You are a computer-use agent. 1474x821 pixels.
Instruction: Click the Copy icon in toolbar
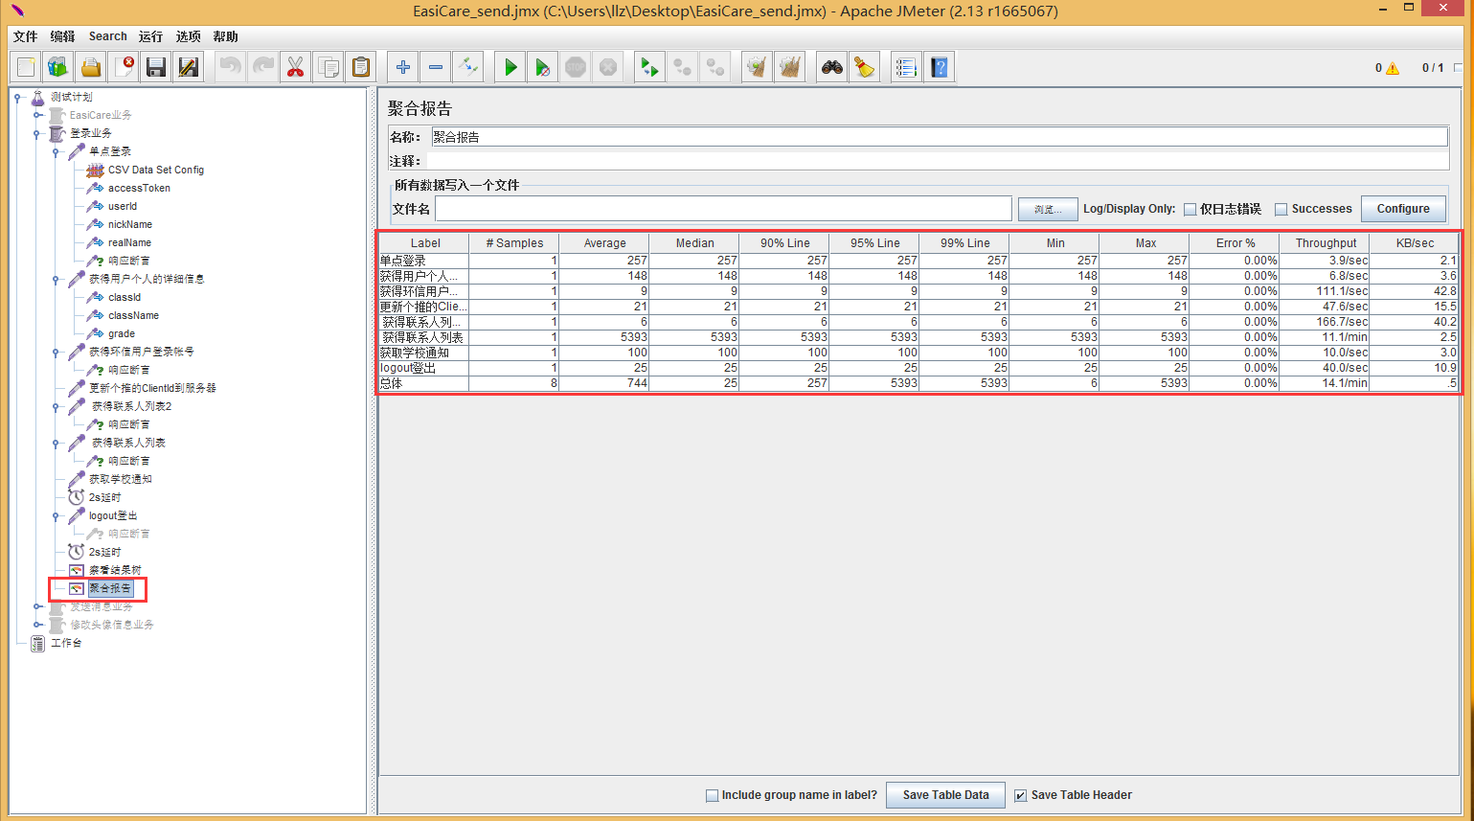pyautogui.click(x=328, y=67)
